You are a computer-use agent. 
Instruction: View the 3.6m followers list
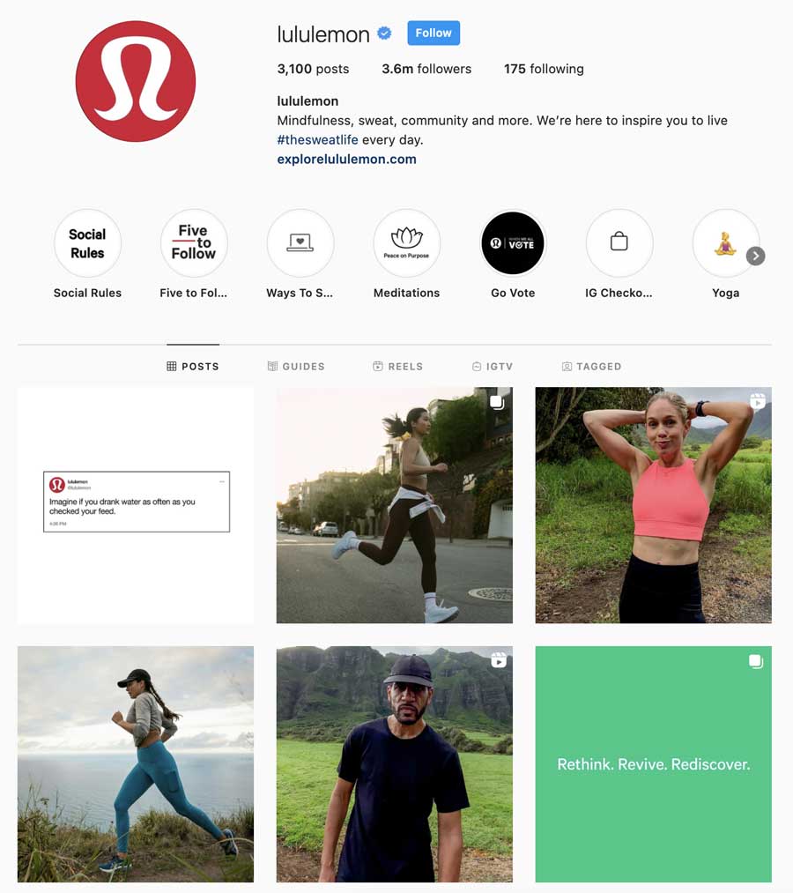(x=426, y=69)
